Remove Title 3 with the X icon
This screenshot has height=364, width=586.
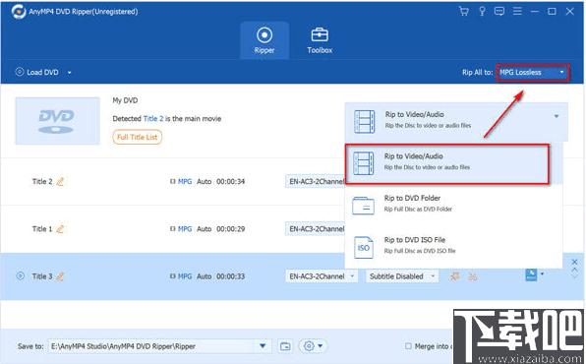(x=574, y=262)
